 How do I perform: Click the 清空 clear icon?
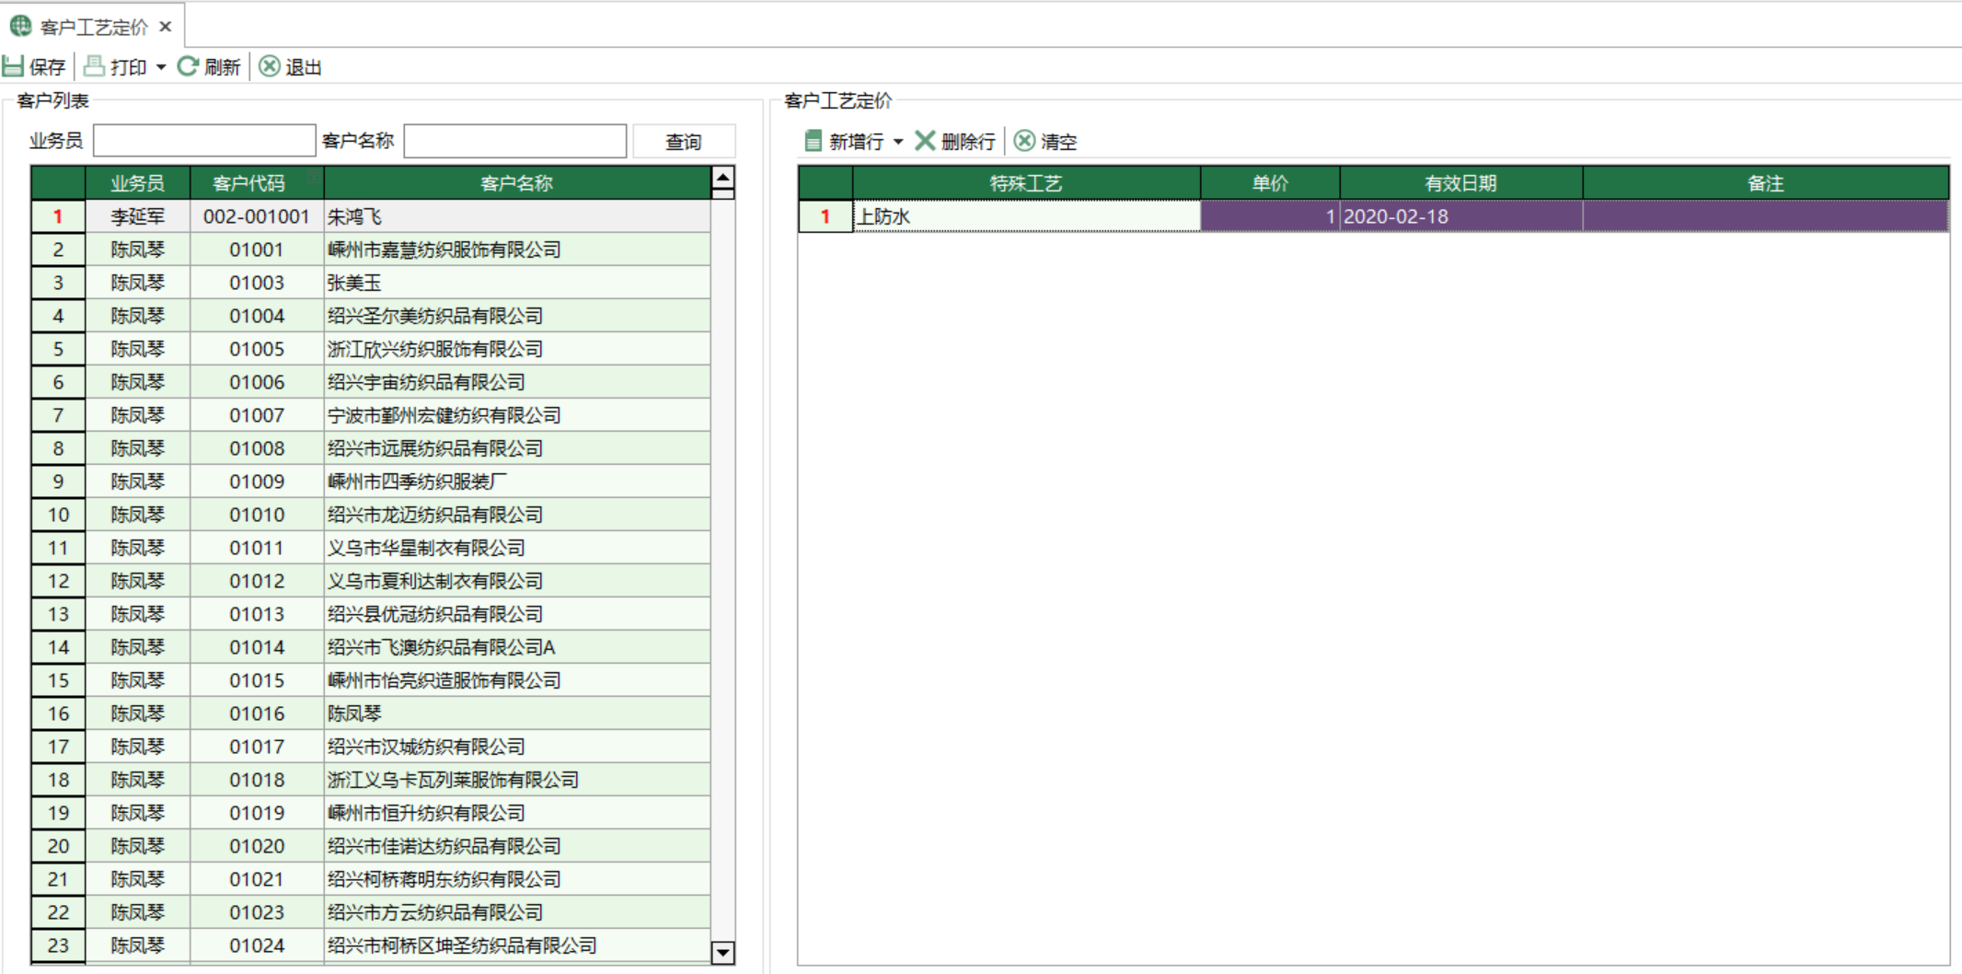pyautogui.click(x=1024, y=141)
